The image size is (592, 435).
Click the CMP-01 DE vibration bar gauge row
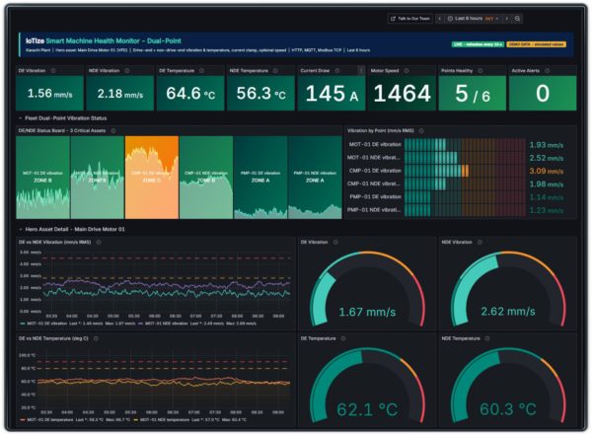(456, 171)
